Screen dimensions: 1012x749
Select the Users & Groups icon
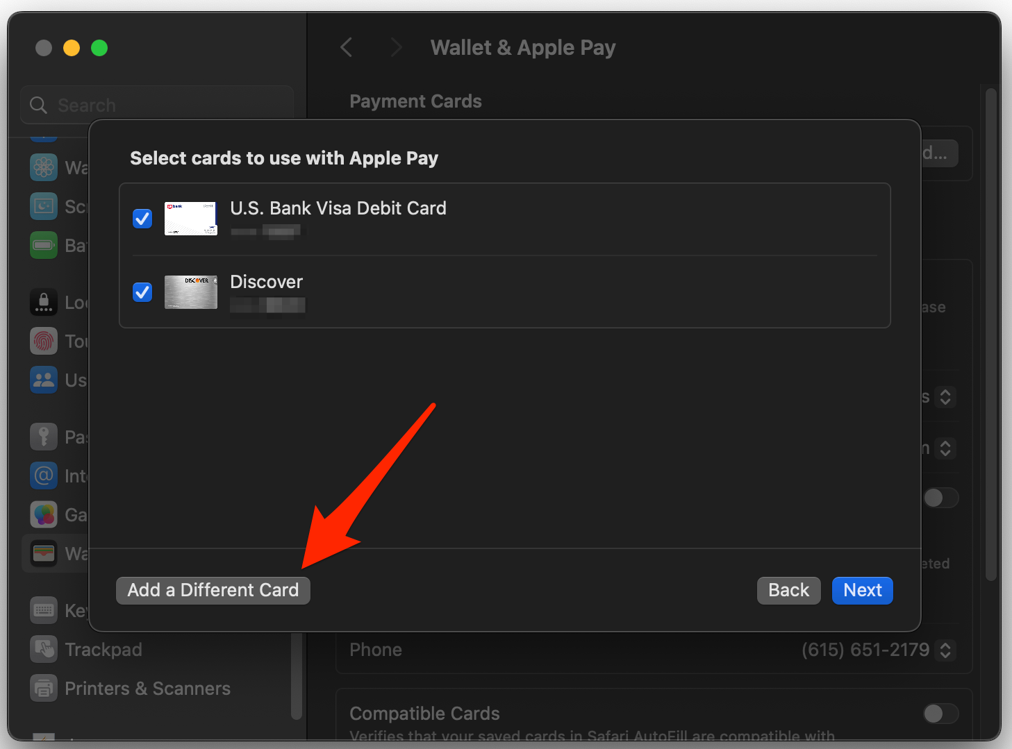pyautogui.click(x=43, y=380)
